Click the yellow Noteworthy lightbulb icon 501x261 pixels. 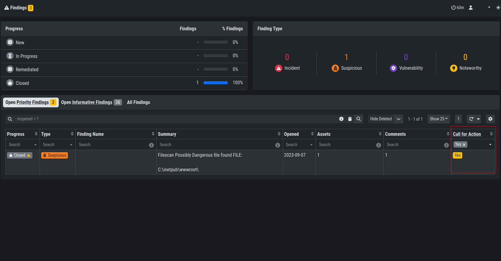(454, 68)
